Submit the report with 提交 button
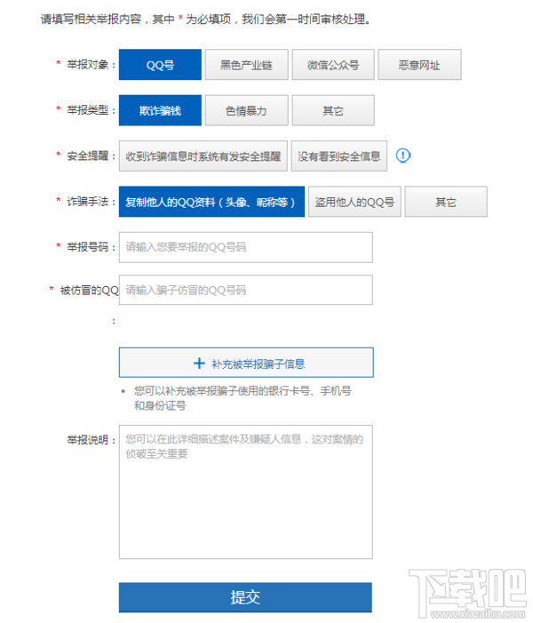 click(245, 597)
